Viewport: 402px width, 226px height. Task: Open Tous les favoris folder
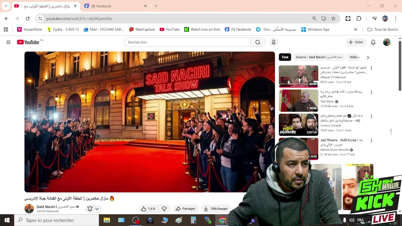[383, 30]
